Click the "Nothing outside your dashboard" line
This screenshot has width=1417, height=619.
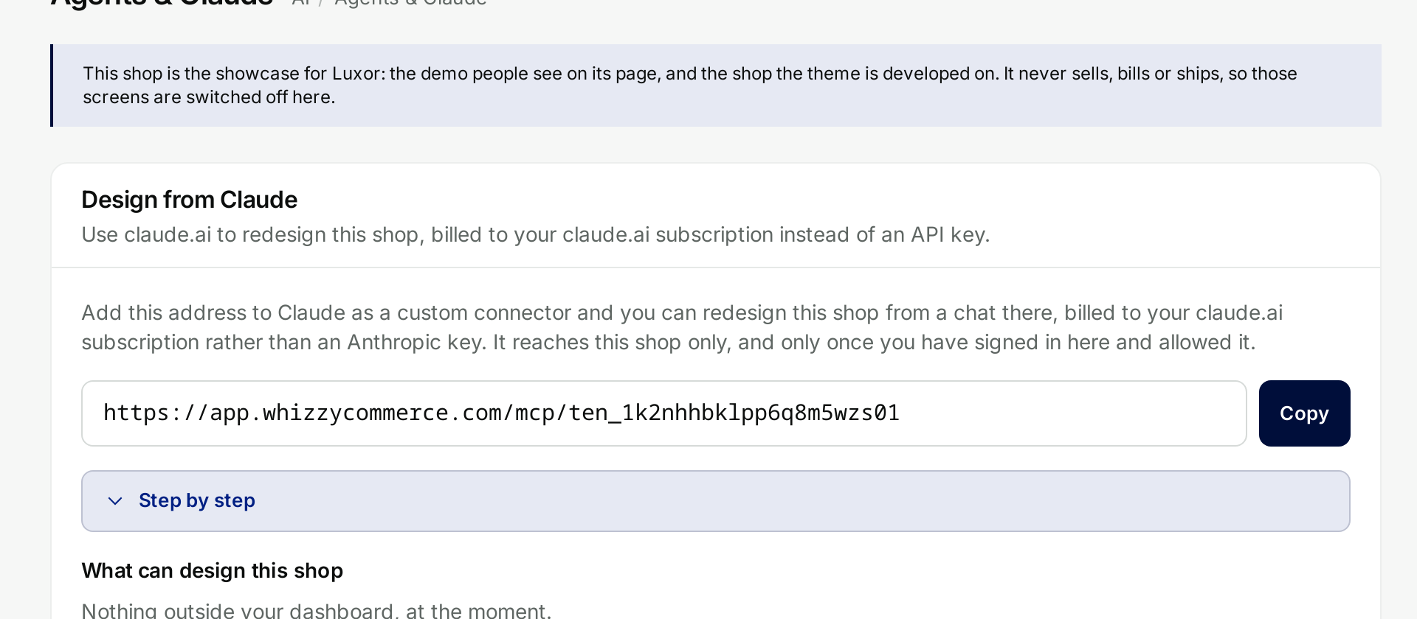coord(317,609)
